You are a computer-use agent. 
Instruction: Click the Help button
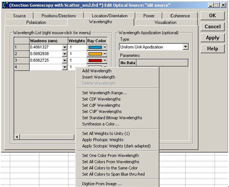(212, 48)
